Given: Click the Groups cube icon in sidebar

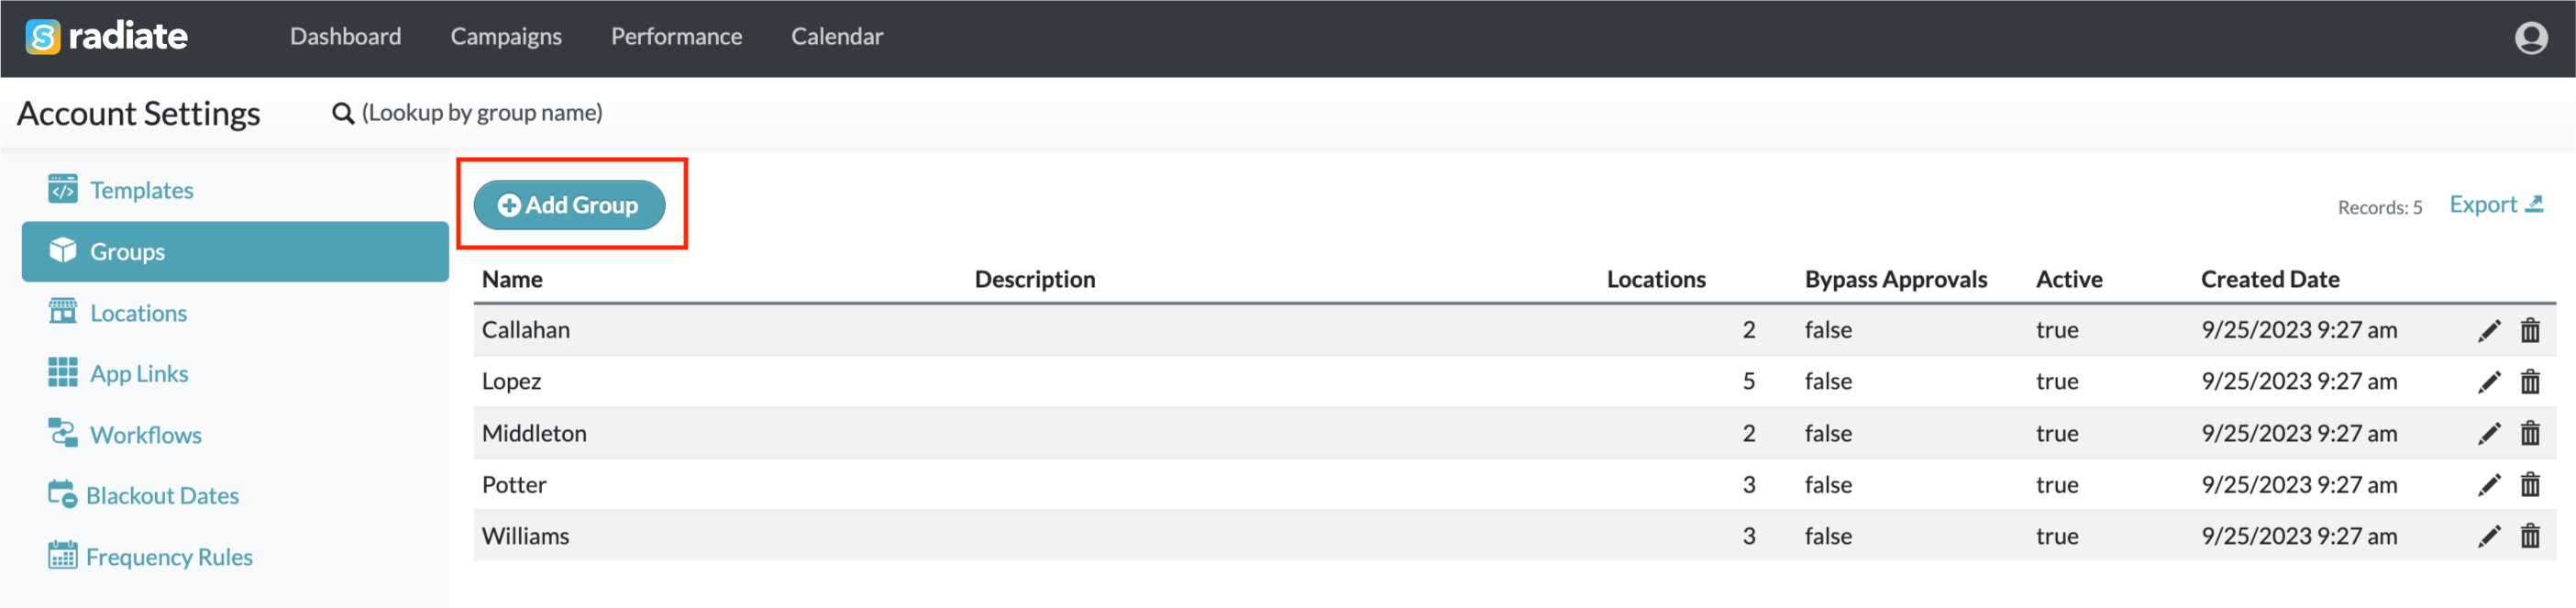Looking at the screenshot, I should (63, 250).
